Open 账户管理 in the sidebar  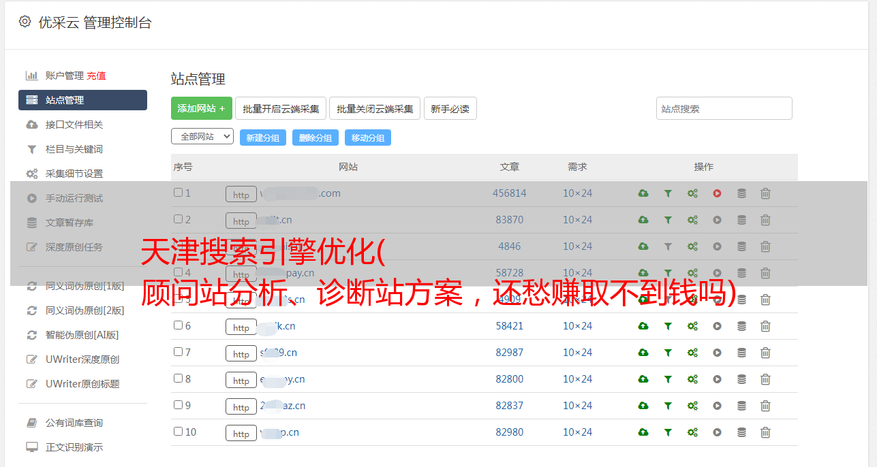click(x=65, y=76)
